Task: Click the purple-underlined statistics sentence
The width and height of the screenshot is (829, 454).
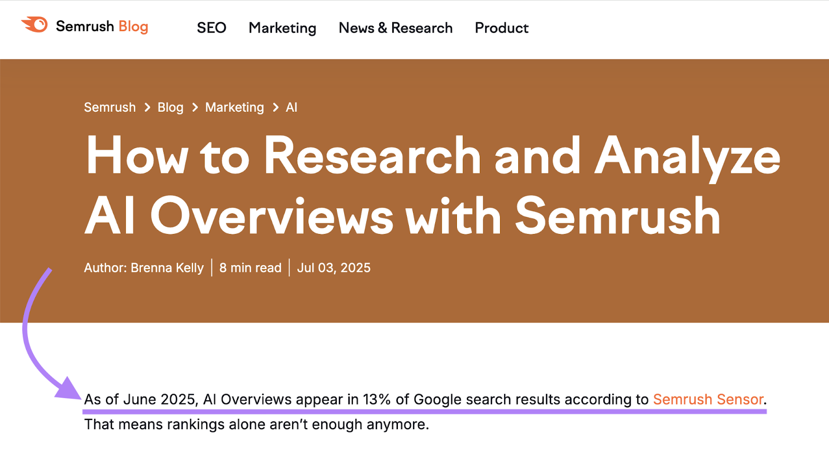Action: (363, 399)
